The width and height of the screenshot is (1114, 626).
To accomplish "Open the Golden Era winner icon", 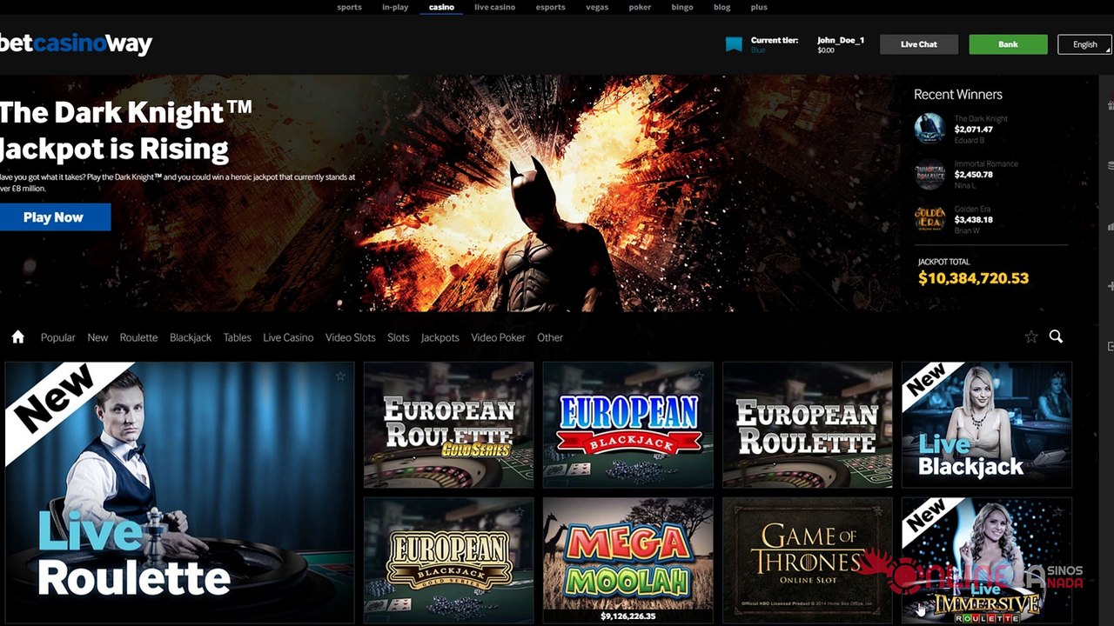I will coord(929,219).
